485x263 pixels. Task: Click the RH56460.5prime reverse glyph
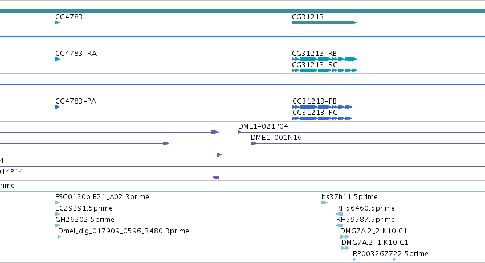click(x=340, y=214)
